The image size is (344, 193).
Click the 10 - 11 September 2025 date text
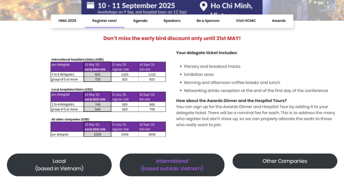136,6
